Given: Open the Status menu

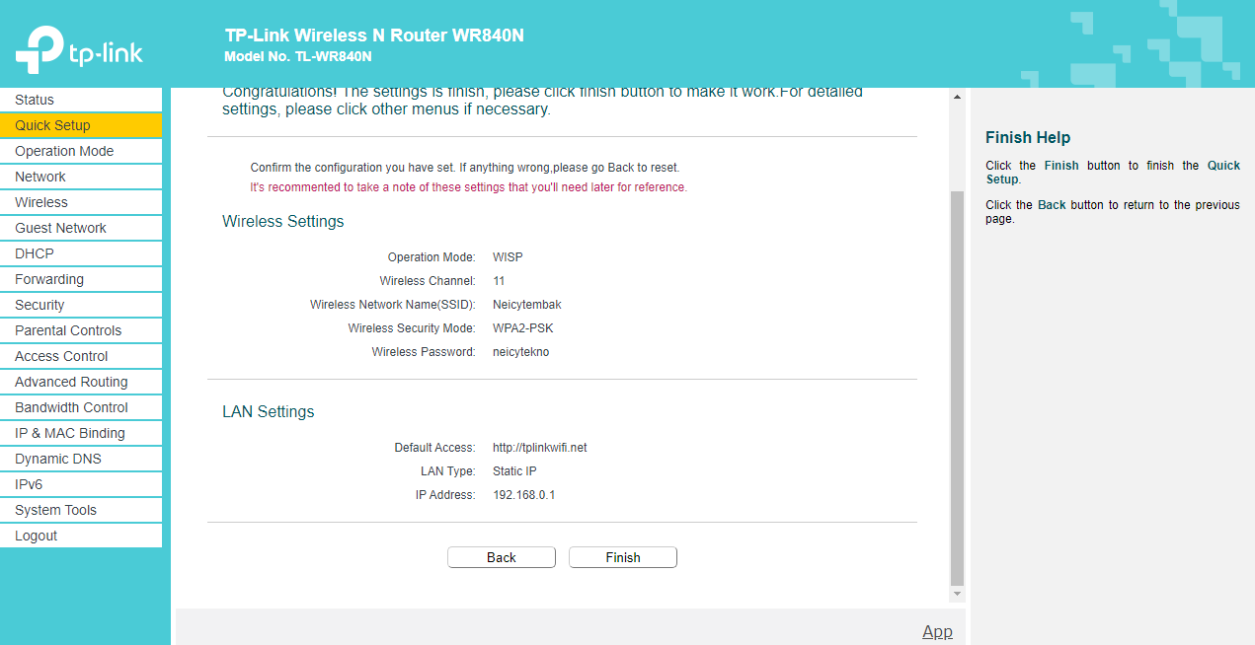Looking at the screenshot, I should coord(81,100).
